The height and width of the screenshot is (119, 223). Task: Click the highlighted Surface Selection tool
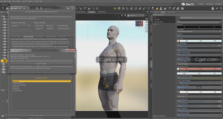(157, 9)
